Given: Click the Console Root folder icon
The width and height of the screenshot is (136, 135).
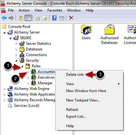Looking at the screenshot, I should tap(4, 27).
